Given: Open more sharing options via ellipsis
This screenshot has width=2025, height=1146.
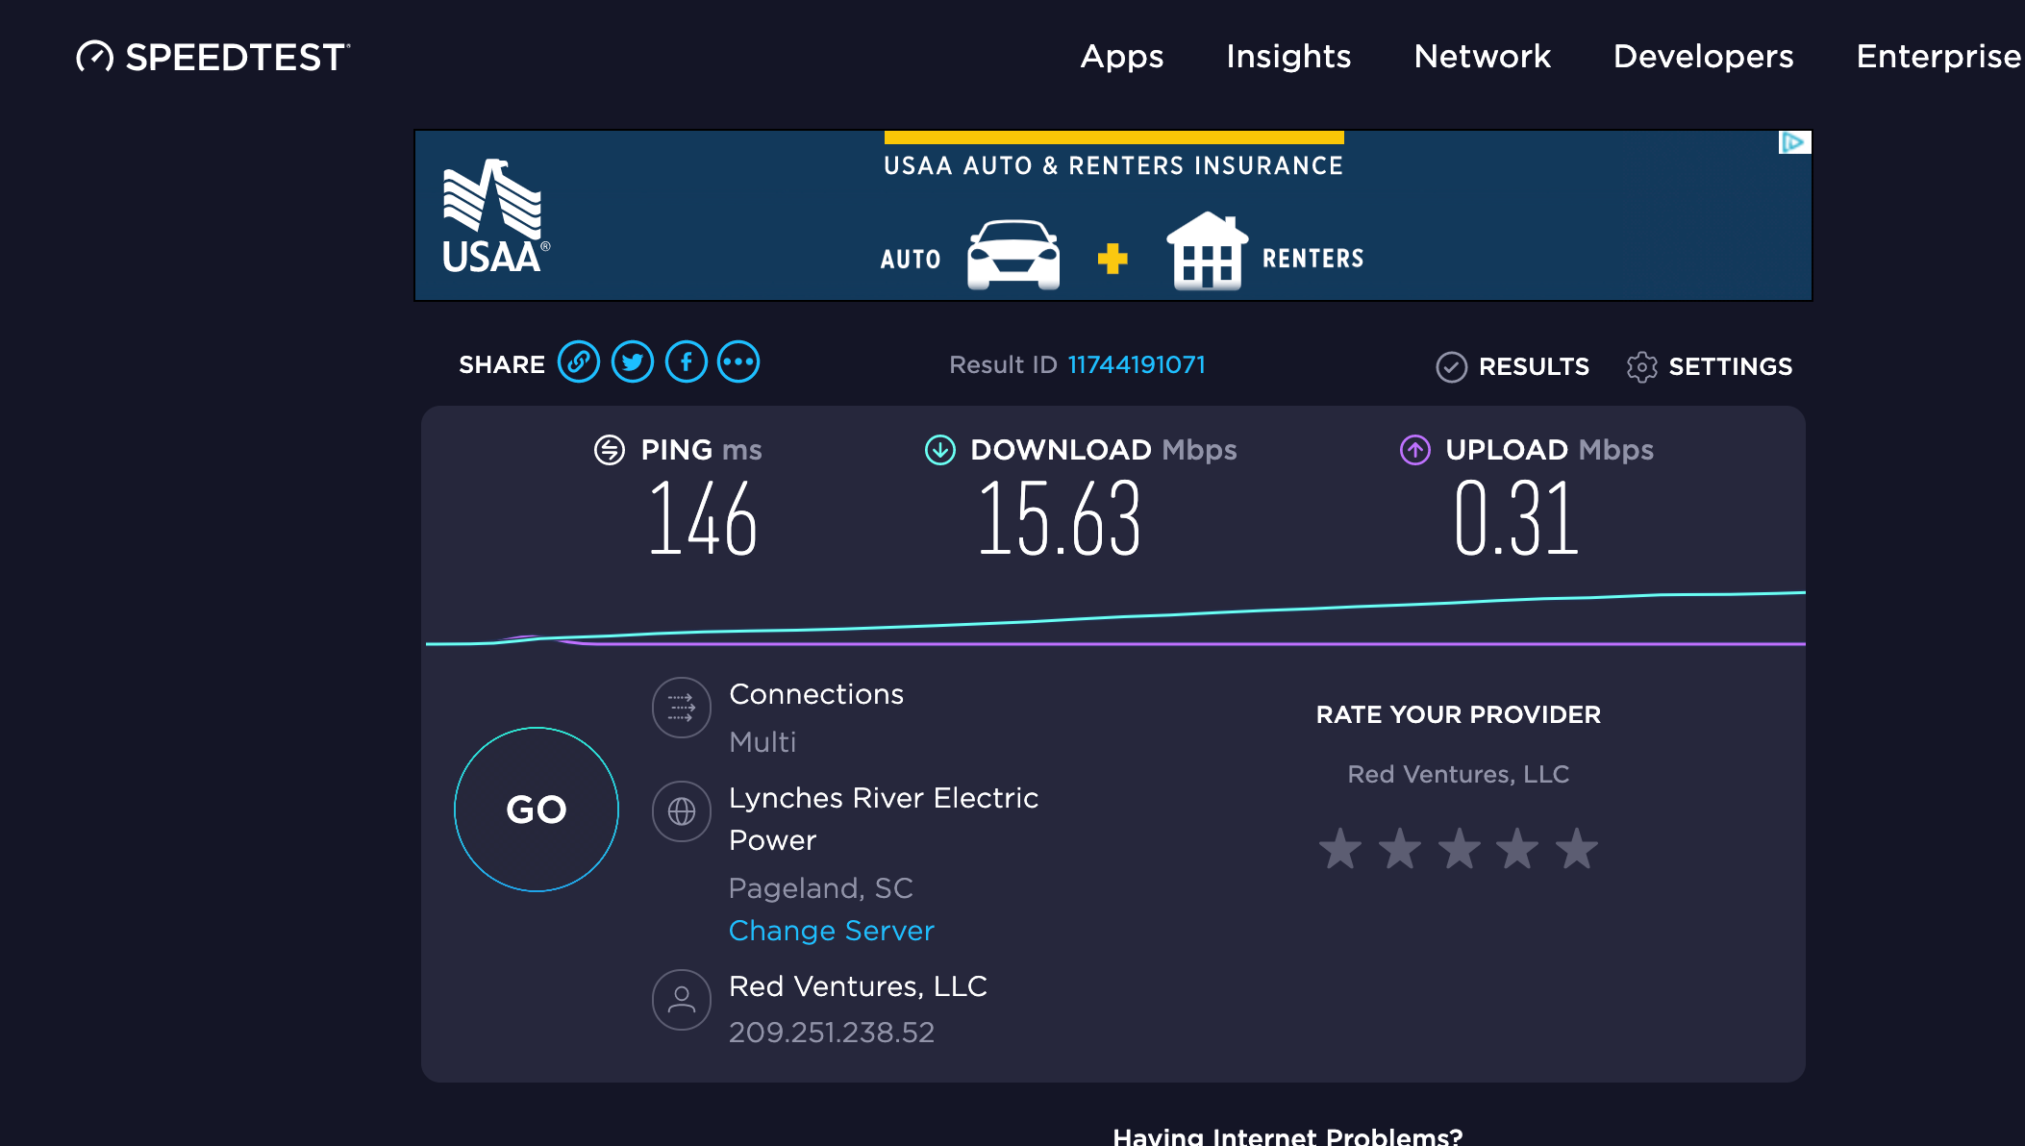Looking at the screenshot, I should pos(738,362).
